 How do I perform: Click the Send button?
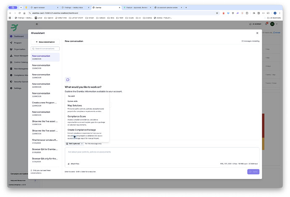pyautogui.click(x=253, y=172)
